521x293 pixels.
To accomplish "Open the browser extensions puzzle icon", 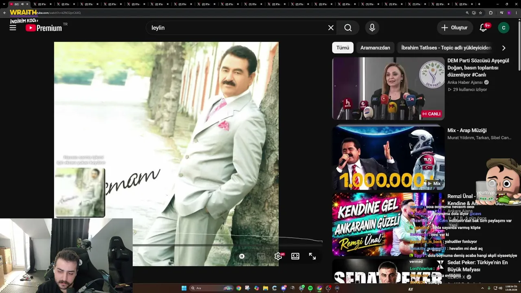I will 490,13.
